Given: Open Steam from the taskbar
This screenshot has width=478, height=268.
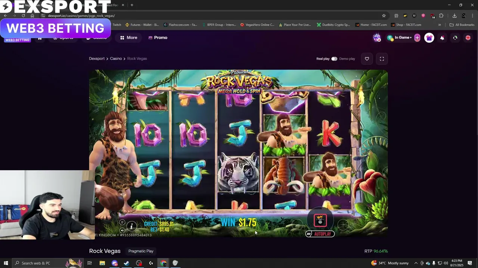Looking at the screenshot, I should pyautogui.click(x=127, y=263).
